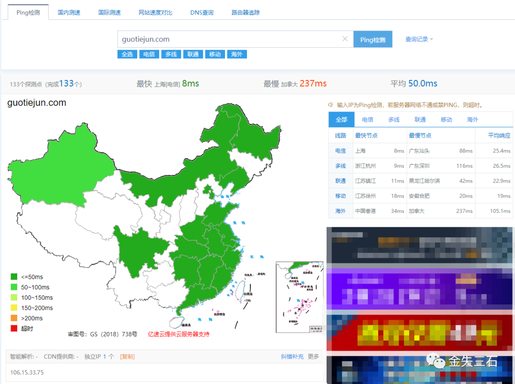Toggle the 电信 line filter
Image resolution: width=515 pixels, height=384 pixels.
(149, 54)
